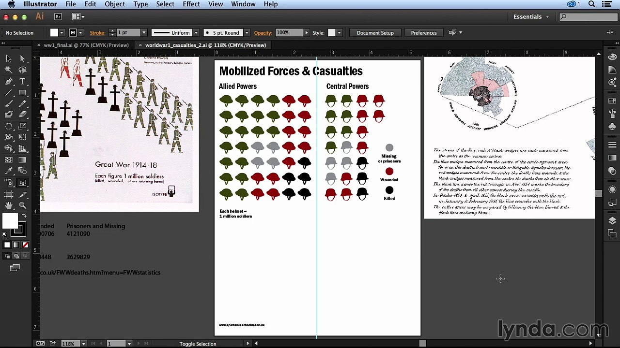Open the graphic Style dropdown
The height and width of the screenshot is (348, 620).
pyautogui.click(x=339, y=33)
